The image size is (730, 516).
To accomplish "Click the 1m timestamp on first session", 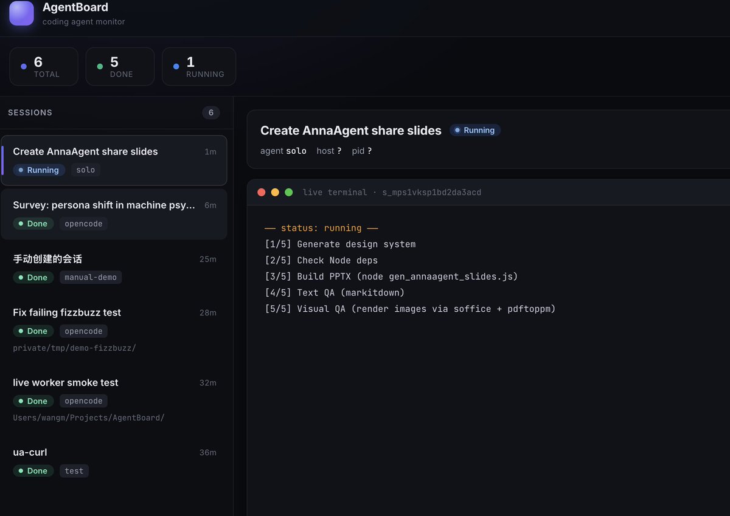I will pyautogui.click(x=210, y=152).
